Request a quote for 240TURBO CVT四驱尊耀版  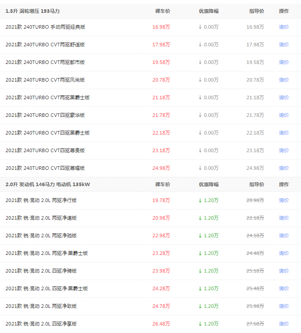click(x=284, y=168)
